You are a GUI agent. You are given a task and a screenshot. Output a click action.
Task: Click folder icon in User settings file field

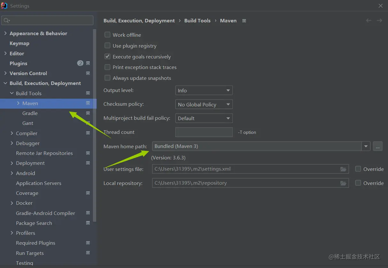pyautogui.click(x=343, y=169)
